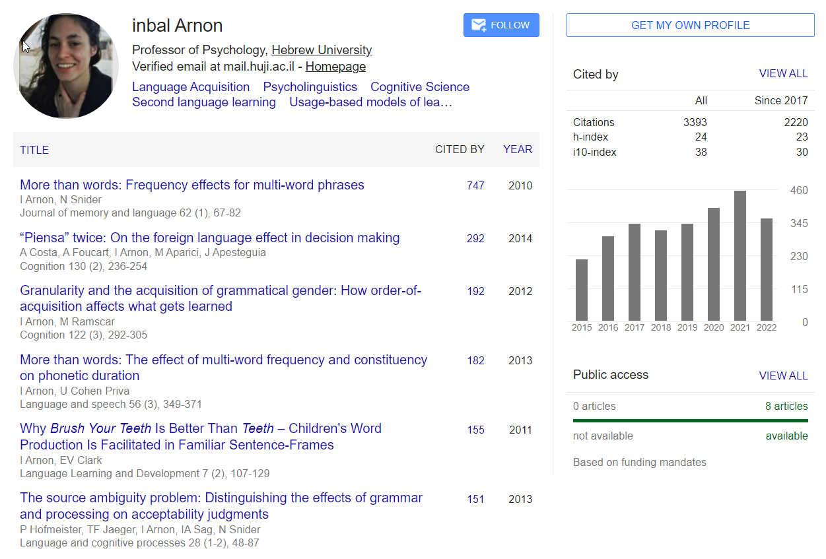The image size is (826, 559).
Task: Sort by Title column header
Action: pyautogui.click(x=34, y=150)
